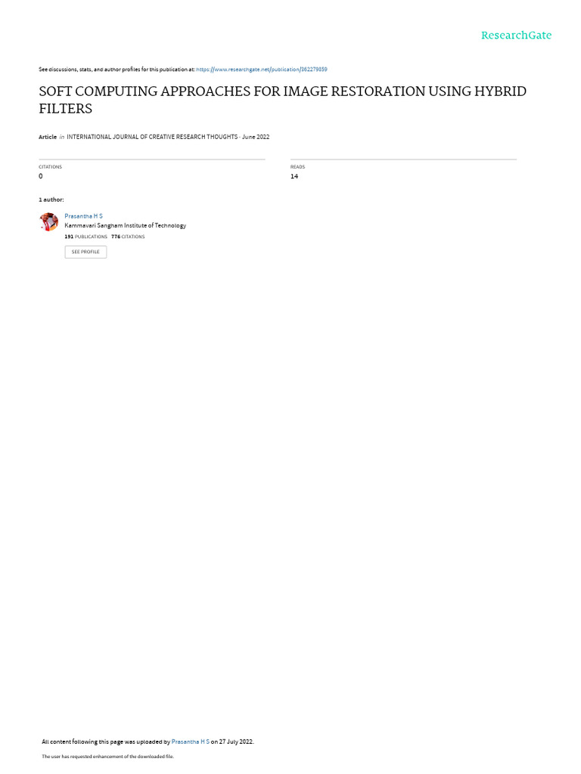581x774 pixels.
Task: Open the uploader Prasantha H S footer link
Action: [190, 741]
